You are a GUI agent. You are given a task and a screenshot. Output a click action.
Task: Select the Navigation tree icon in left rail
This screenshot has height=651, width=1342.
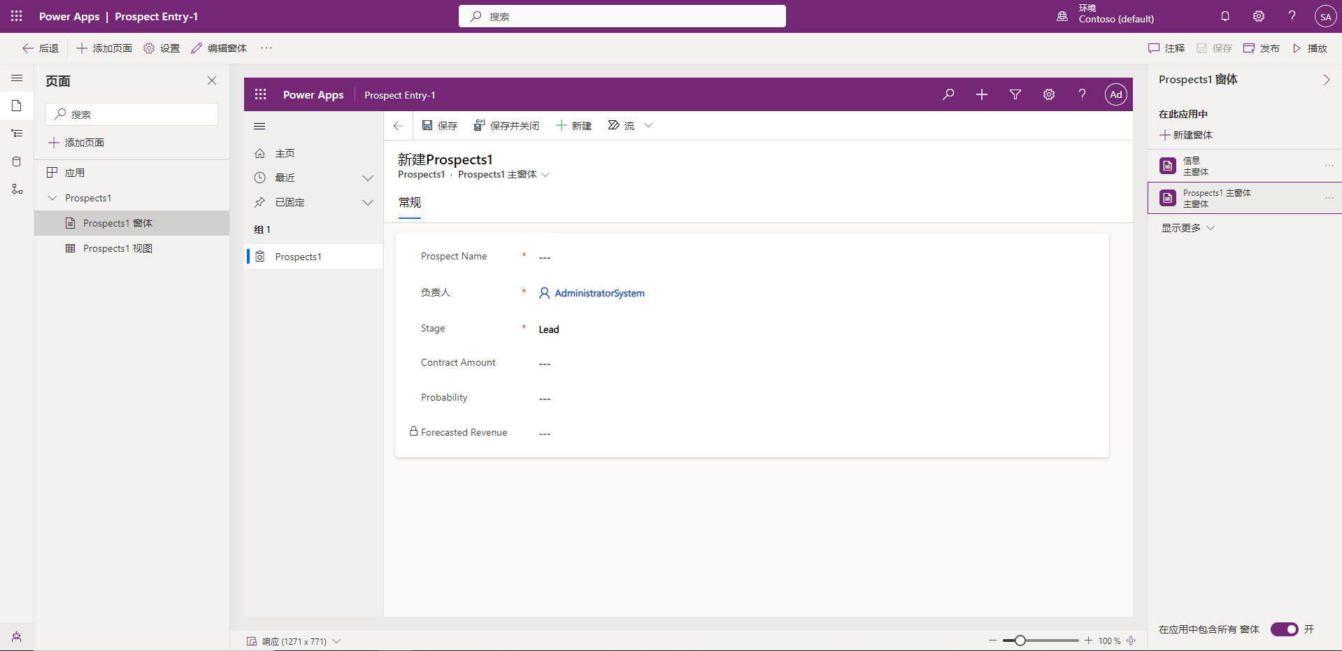[17, 133]
